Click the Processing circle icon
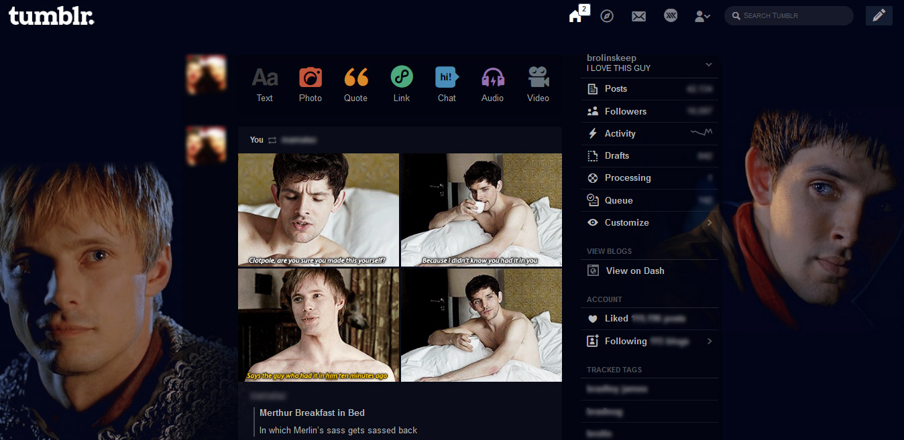The height and width of the screenshot is (440, 904). click(x=592, y=177)
